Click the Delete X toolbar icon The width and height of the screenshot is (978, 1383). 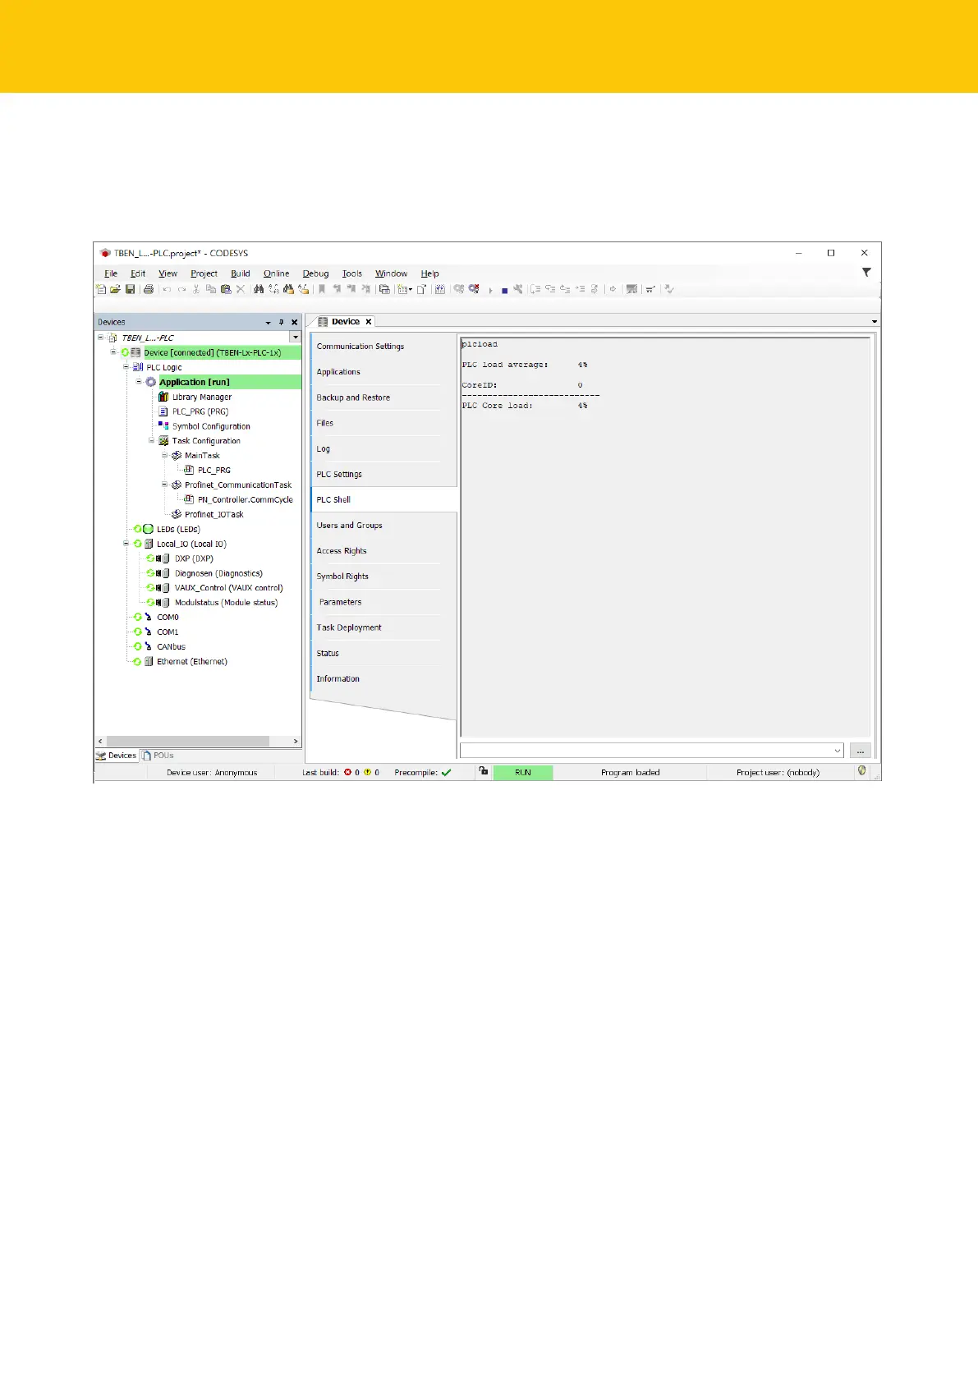click(x=241, y=289)
